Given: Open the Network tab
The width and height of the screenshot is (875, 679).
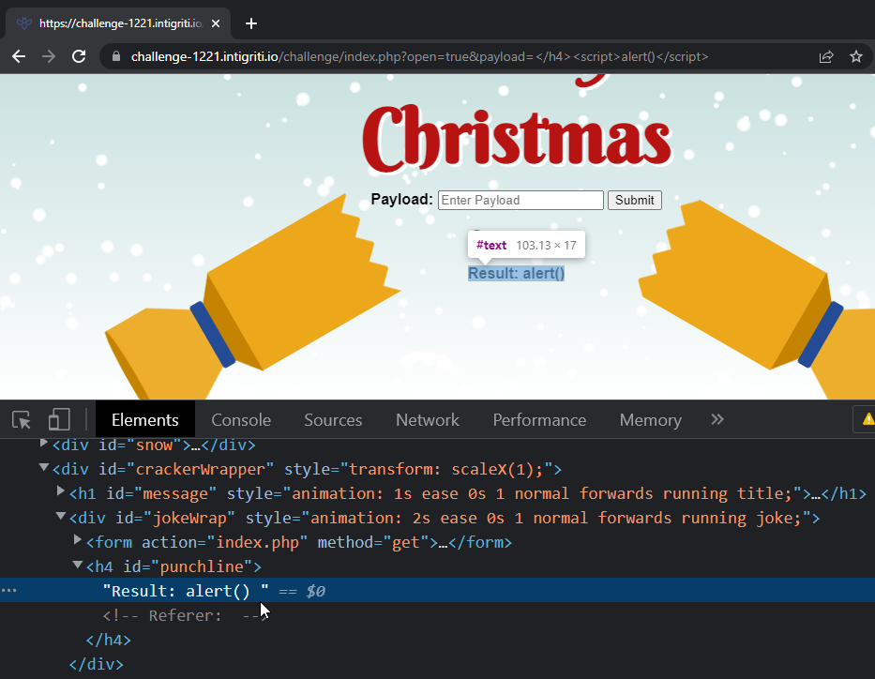Looking at the screenshot, I should (427, 420).
